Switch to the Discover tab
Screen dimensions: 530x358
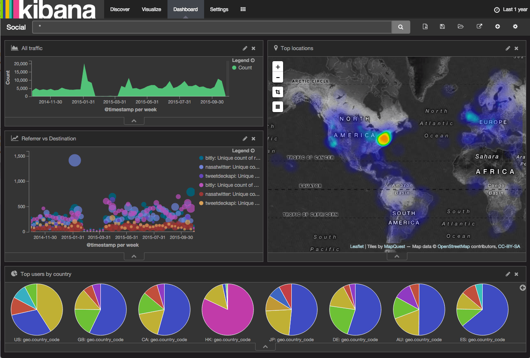click(120, 9)
